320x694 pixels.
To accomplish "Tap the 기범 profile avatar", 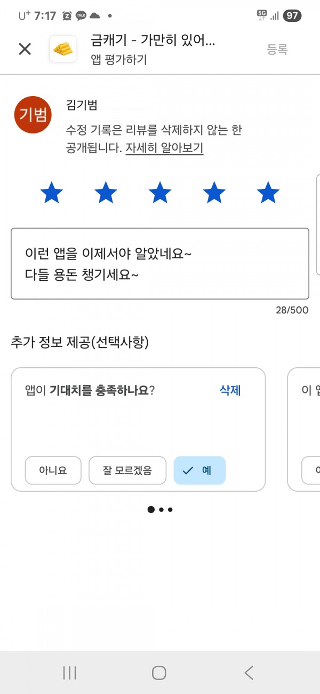I will coord(33,115).
